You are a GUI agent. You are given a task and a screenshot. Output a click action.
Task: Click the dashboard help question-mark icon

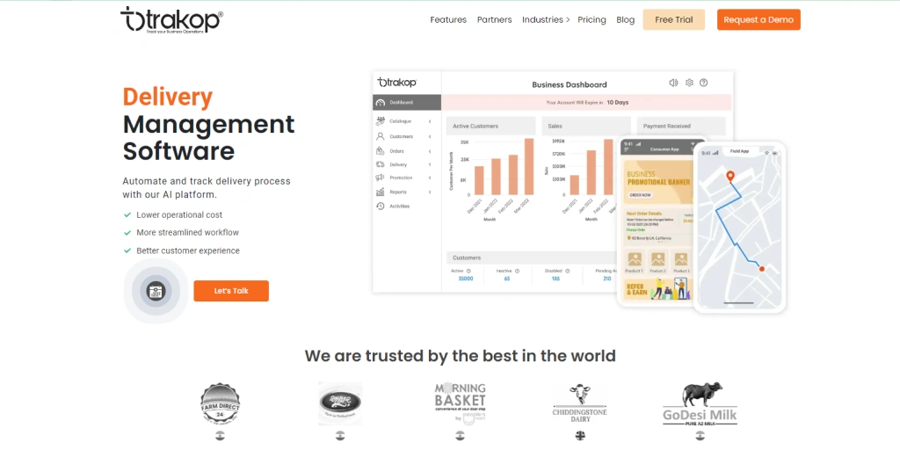pyautogui.click(x=704, y=83)
